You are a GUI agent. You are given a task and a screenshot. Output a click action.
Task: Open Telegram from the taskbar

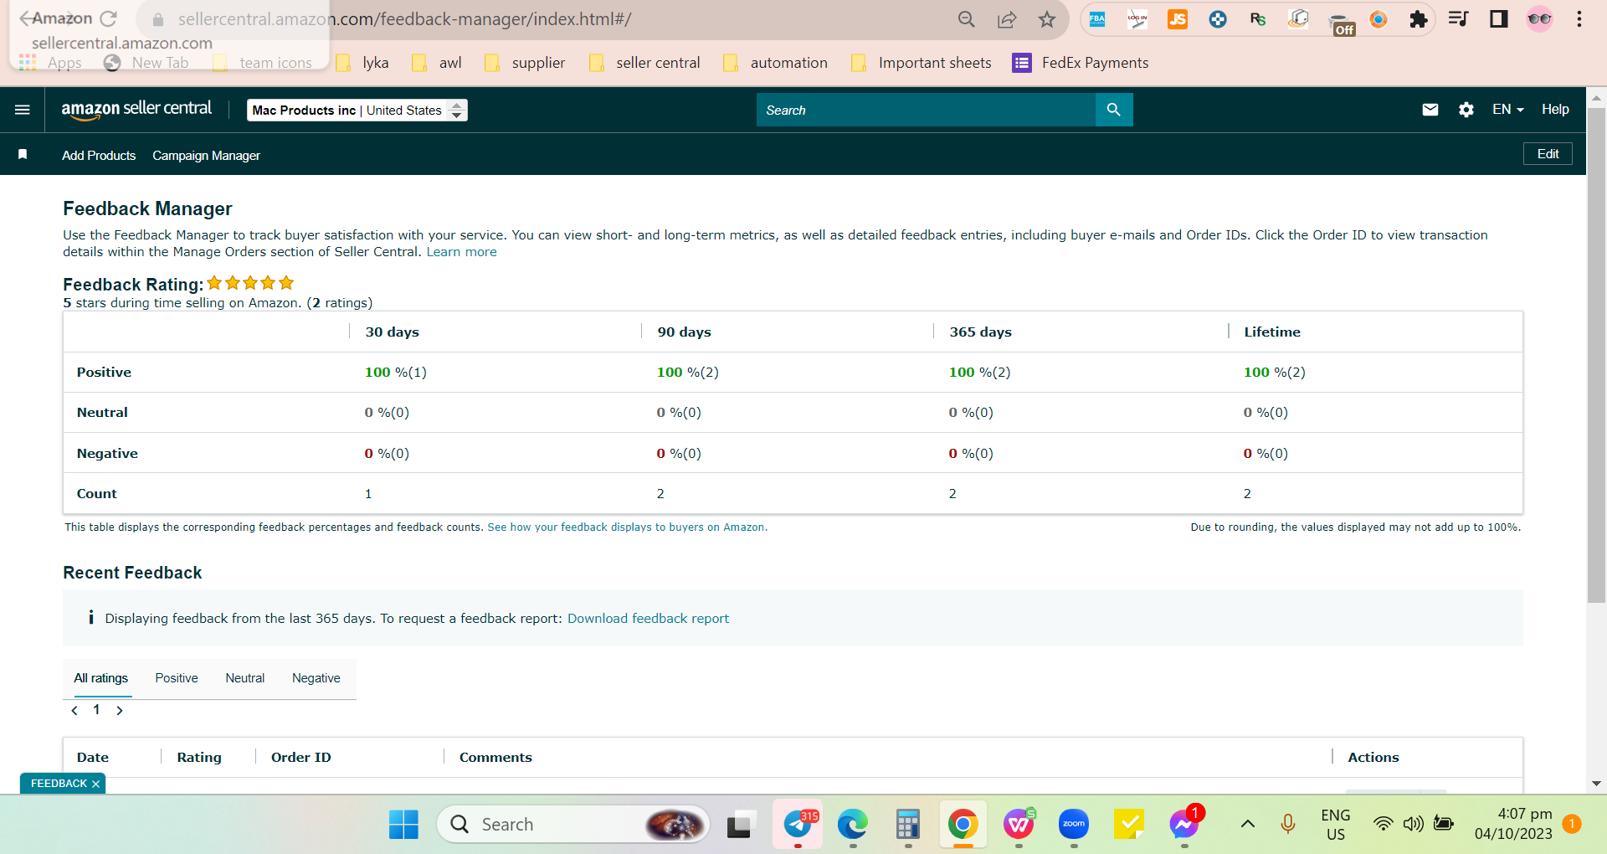pyautogui.click(x=798, y=825)
